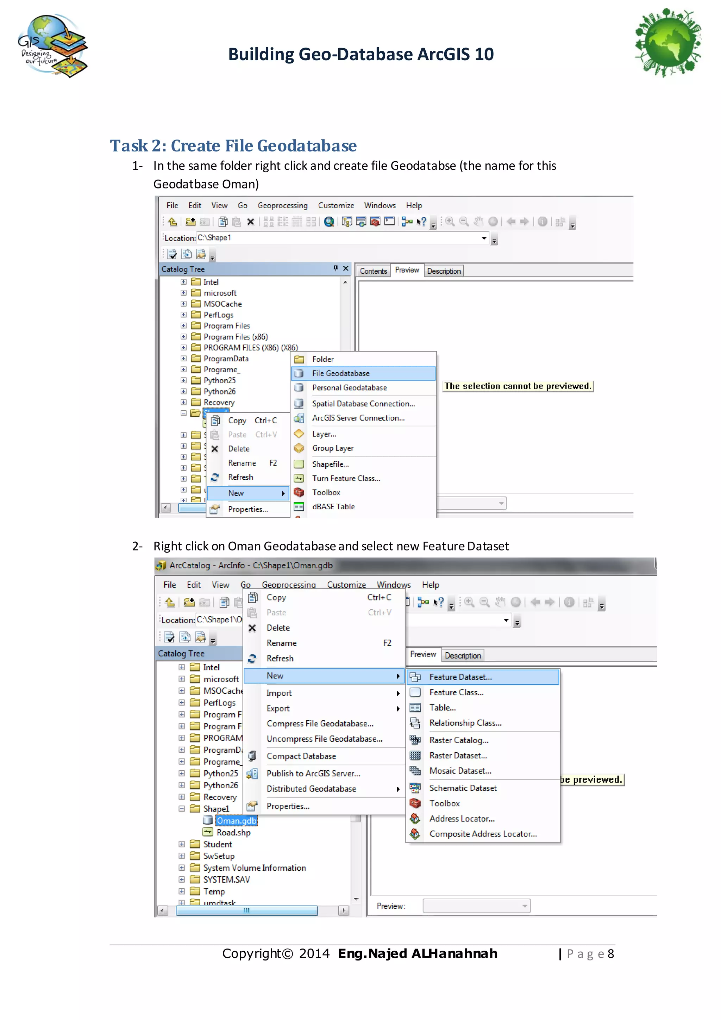This screenshot has width=721, height=1020.
Task: Click Raster Catalog... in Oman.gdb New submenu
Action: (x=483, y=741)
